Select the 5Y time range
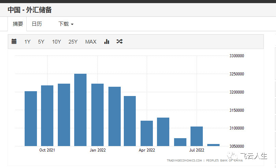 (41, 42)
